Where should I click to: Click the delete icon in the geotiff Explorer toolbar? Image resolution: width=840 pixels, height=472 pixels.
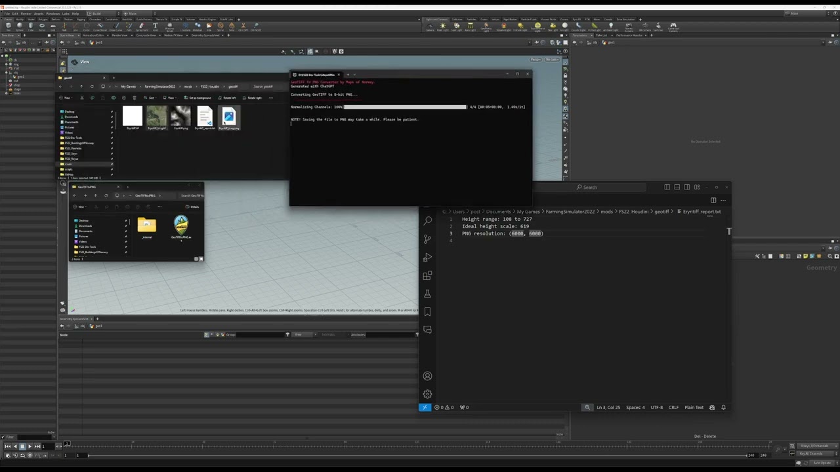click(135, 98)
